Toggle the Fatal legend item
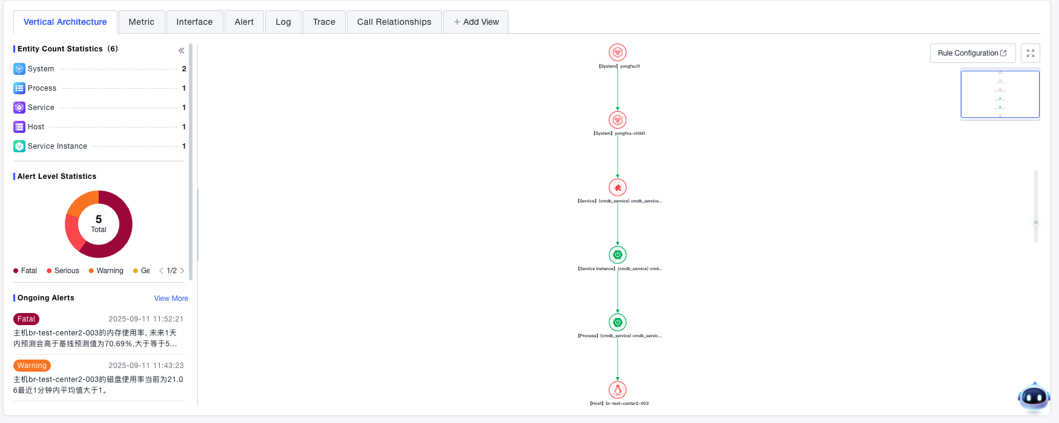 (x=25, y=271)
